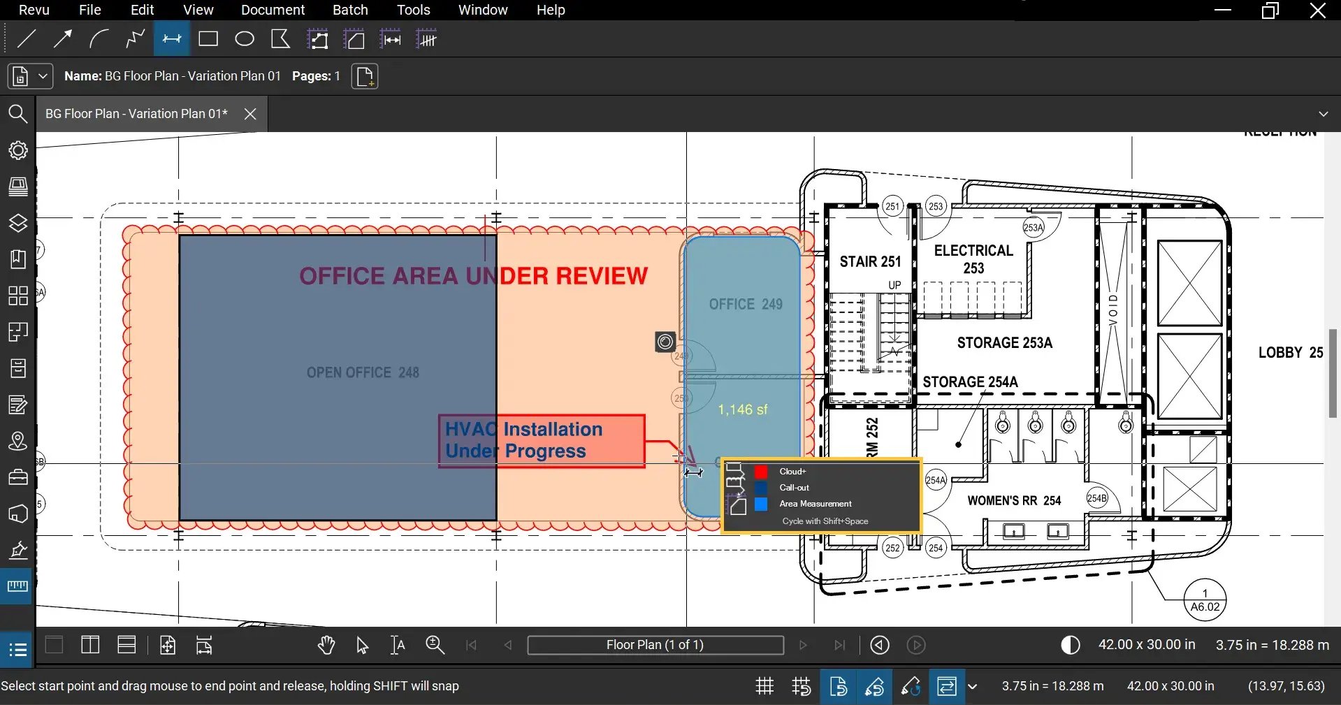Toggle Snap to Markup

[x=874, y=686]
